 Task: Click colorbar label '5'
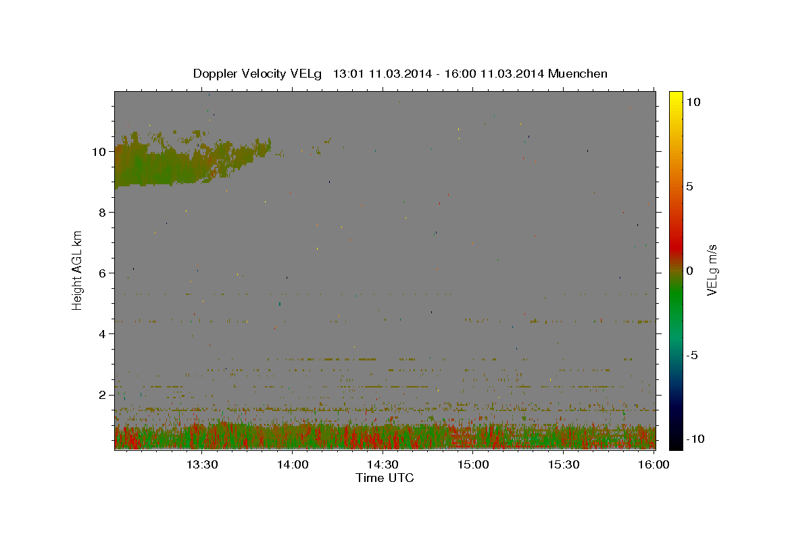(689, 186)
